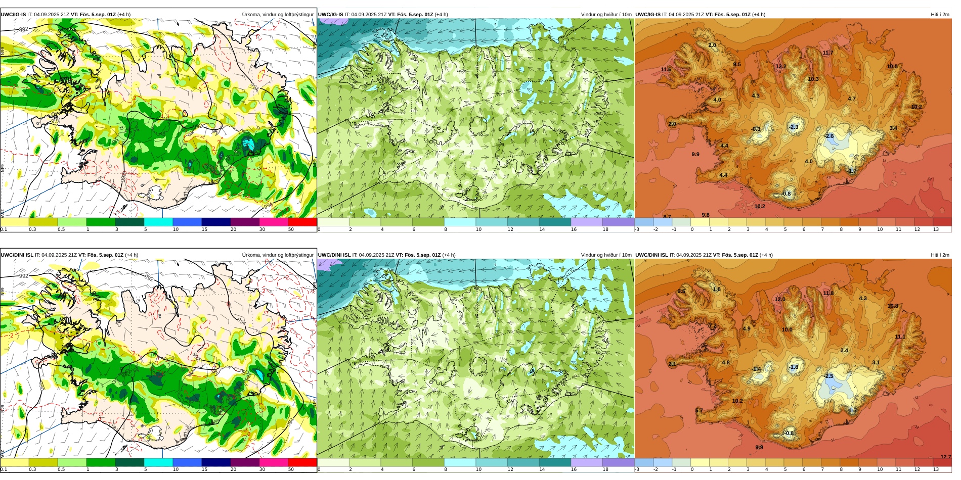Click 5.7 value on DINI temperature map
This screenshot has height=480, width=961.
(x=699, y=411)
